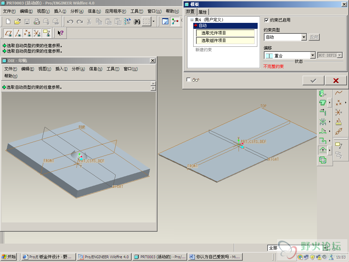The image size is (349, 262).
Task: Click the Regenerate model icon
Action: pyautogui.click(x=127, y=21)
